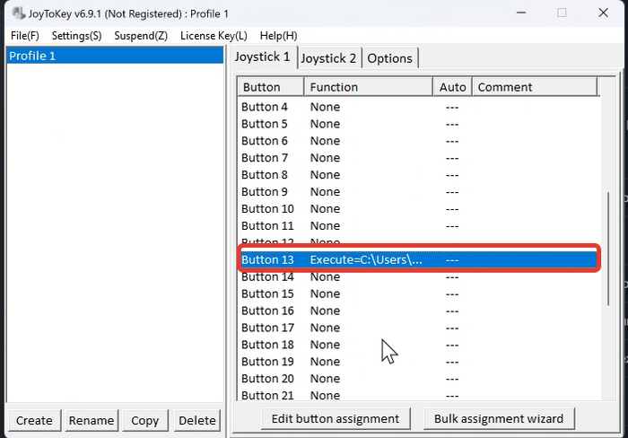The width and height of the screenshot is (628, 438).
Task: Open the Settings(S) menu
Action: tap(76, 35)
